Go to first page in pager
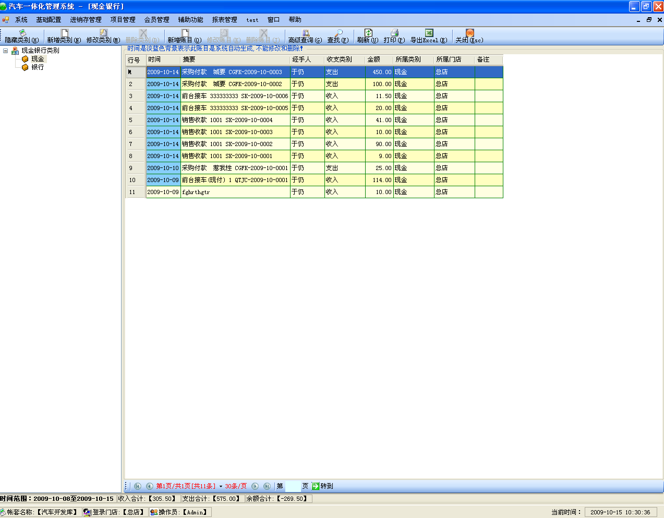Screen dimensions: 664x518 pyautogui.click(x=138, y=486)
